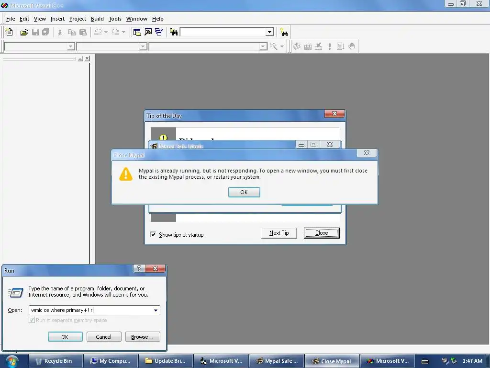
Task: Click the Undo arrow icon
Action: 98,32
